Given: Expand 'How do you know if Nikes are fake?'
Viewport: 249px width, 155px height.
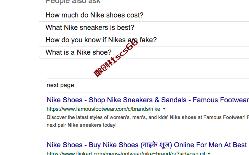Looking at the screenshot, I should (144, 40).
